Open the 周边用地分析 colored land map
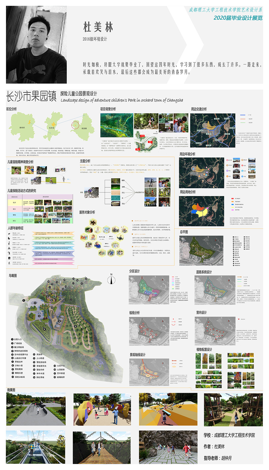Screen dimensions: 269x470 click(x=201, y=211)
